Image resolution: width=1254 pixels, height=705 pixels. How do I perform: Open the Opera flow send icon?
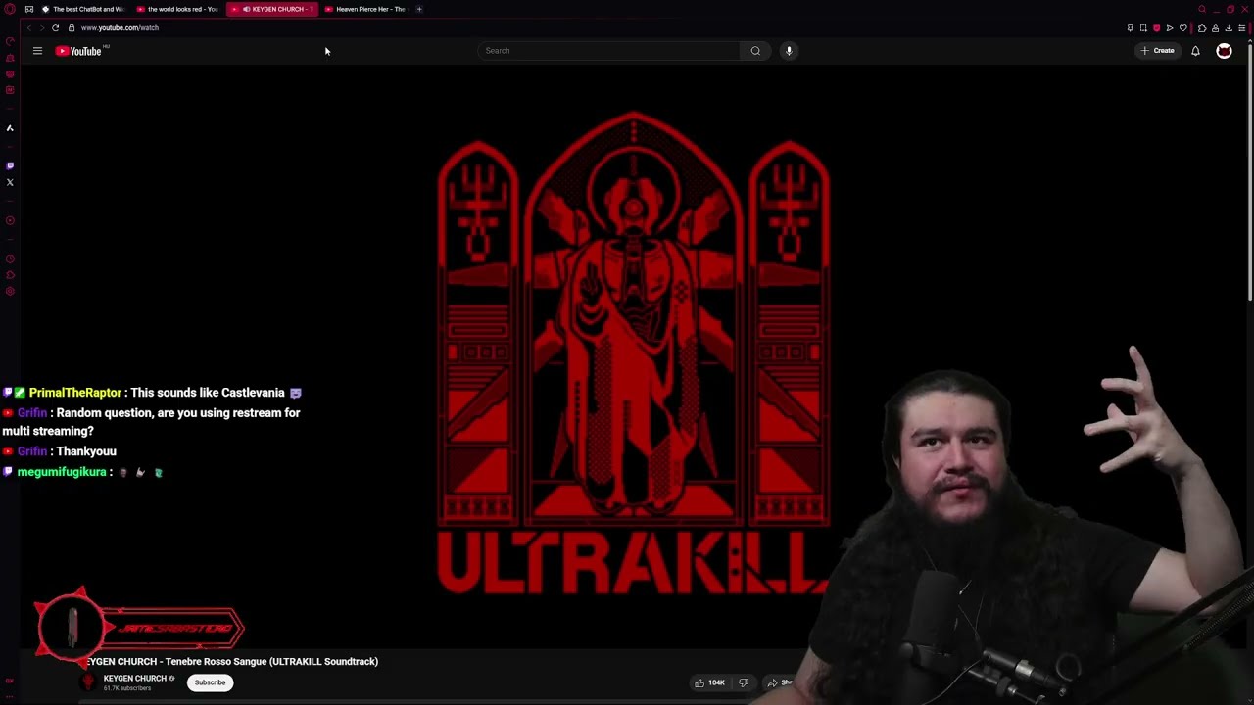click(x=1169, y=28)
